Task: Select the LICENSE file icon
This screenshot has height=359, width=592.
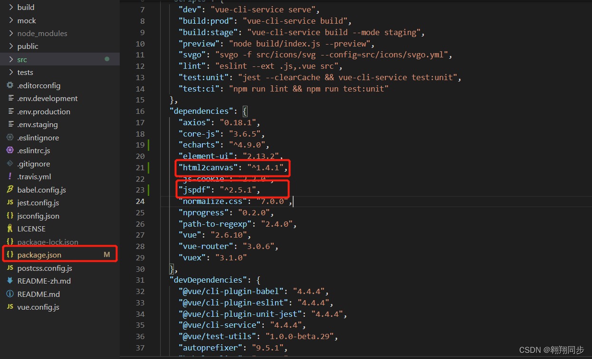Action: 10,229
